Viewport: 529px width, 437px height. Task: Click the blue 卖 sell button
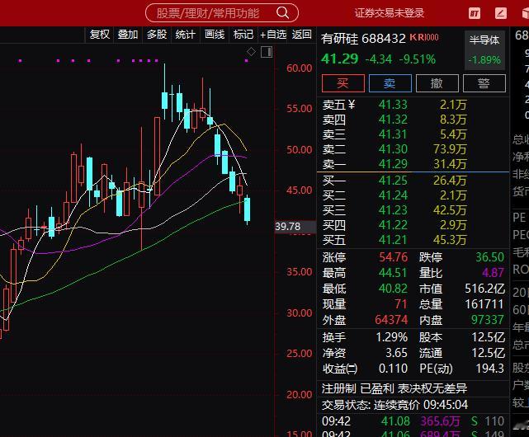(x=390, y=83)
